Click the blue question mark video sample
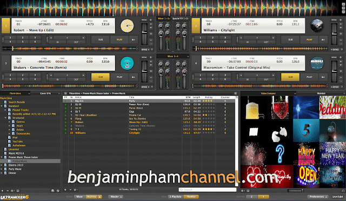The image size is (346, 201). [x=280, y=153]
